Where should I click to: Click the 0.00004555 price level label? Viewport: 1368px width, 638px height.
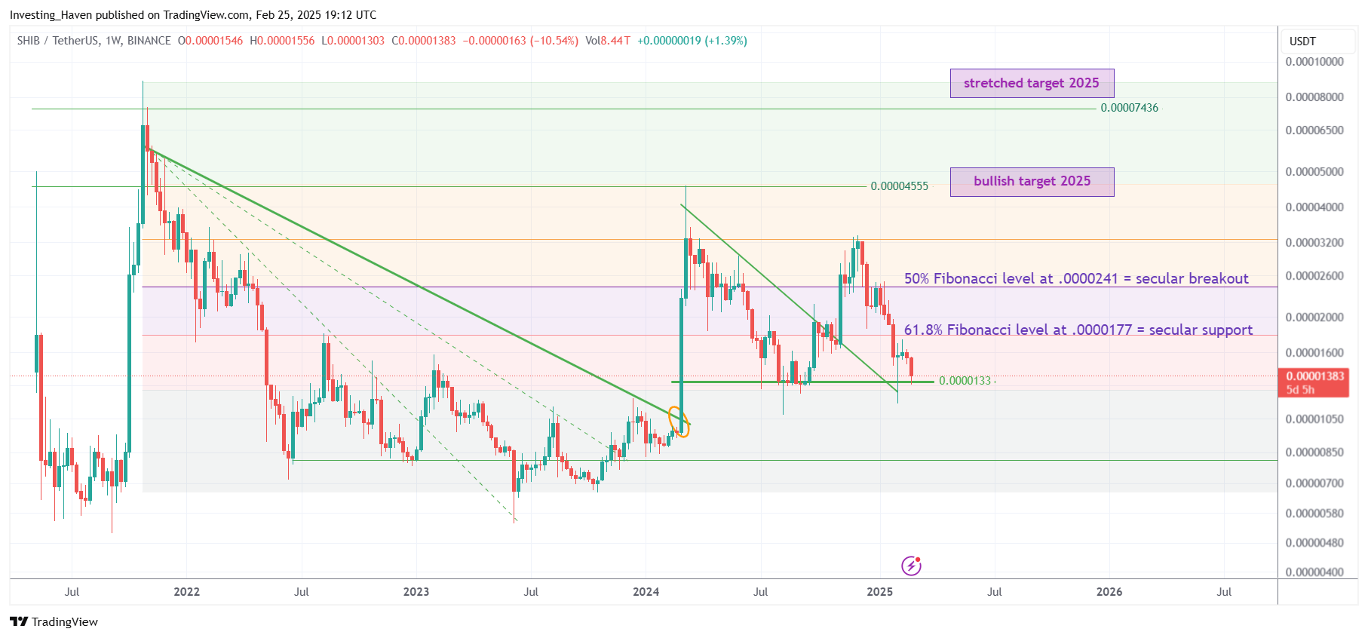click(x=899, y=186)
